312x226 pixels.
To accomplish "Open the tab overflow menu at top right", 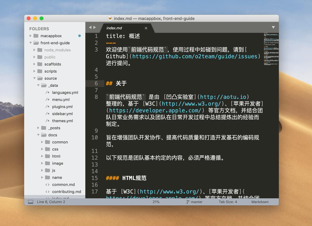I will tap(273, 27).
